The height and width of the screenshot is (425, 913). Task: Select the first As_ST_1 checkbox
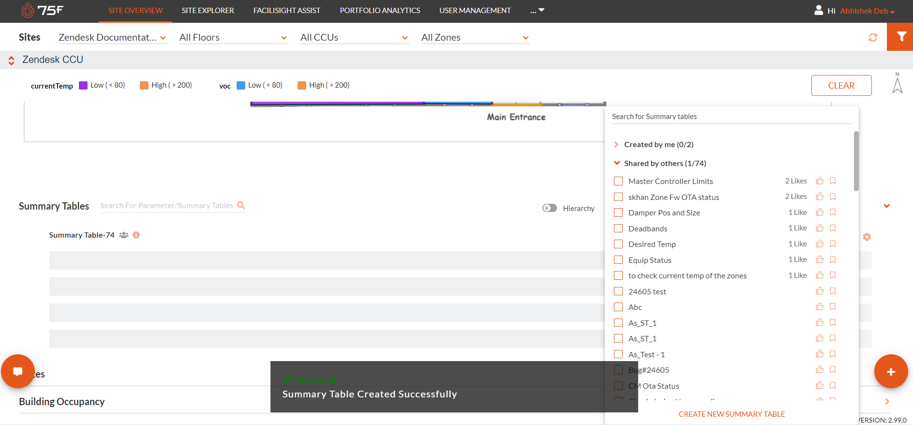618,323
